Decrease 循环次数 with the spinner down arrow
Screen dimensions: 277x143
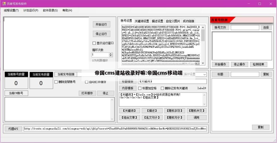click(111, 56)
